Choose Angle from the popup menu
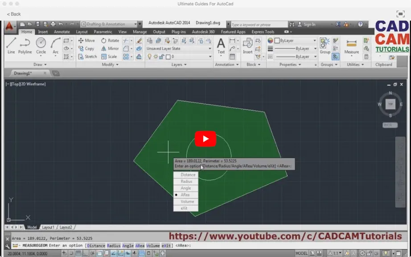Image resolution: width=411 pixels, height=257 pixels. pyautogui.click(x=186, y=188)
